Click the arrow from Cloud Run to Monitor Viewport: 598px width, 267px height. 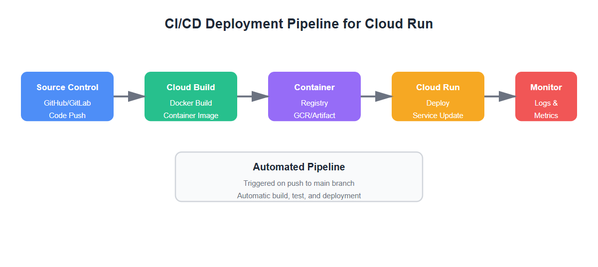500,97
